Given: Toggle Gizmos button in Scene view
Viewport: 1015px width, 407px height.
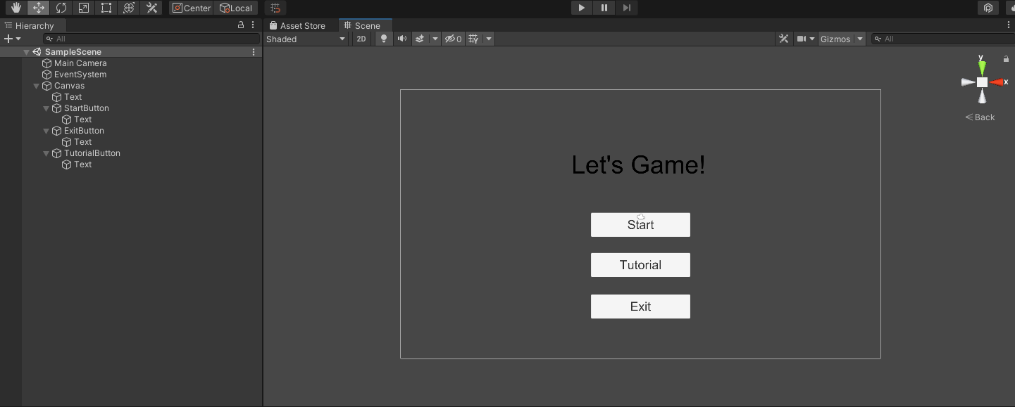Looking at the screenshot, I should [x=835, y=39].
